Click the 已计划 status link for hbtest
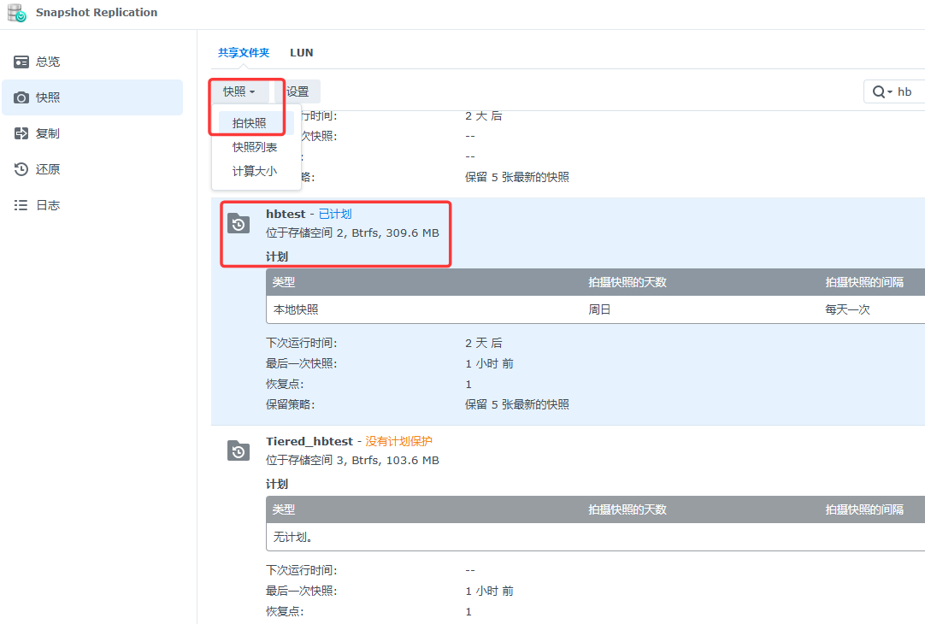Image resolution: width=925 pixels, height=624 pixels. 335,214
